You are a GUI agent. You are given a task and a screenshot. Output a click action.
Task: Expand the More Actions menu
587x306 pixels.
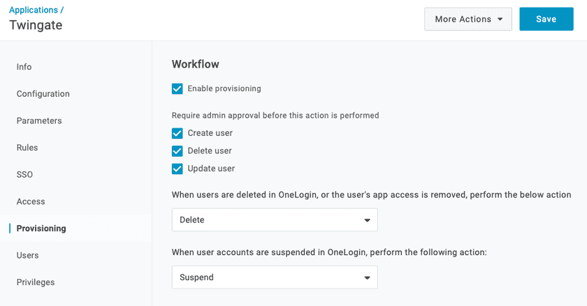[x=468, y=20]
